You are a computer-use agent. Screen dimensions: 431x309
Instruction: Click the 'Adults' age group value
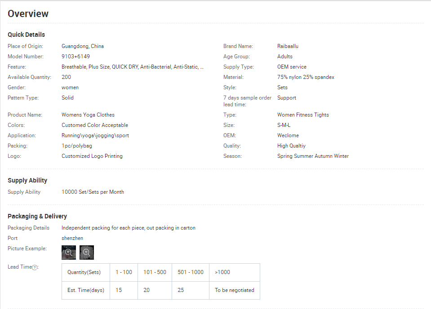tap(285, 57)
